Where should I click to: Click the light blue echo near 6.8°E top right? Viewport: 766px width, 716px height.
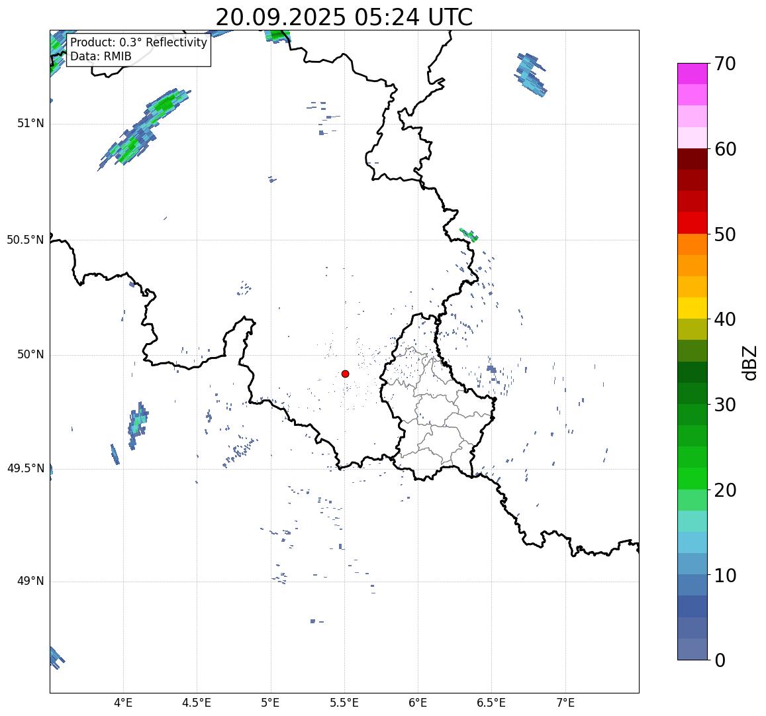click(530, 74)
